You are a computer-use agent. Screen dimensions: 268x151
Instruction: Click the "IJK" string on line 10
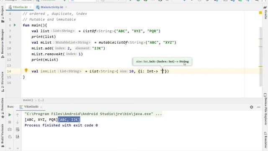(x=98, y=48)
